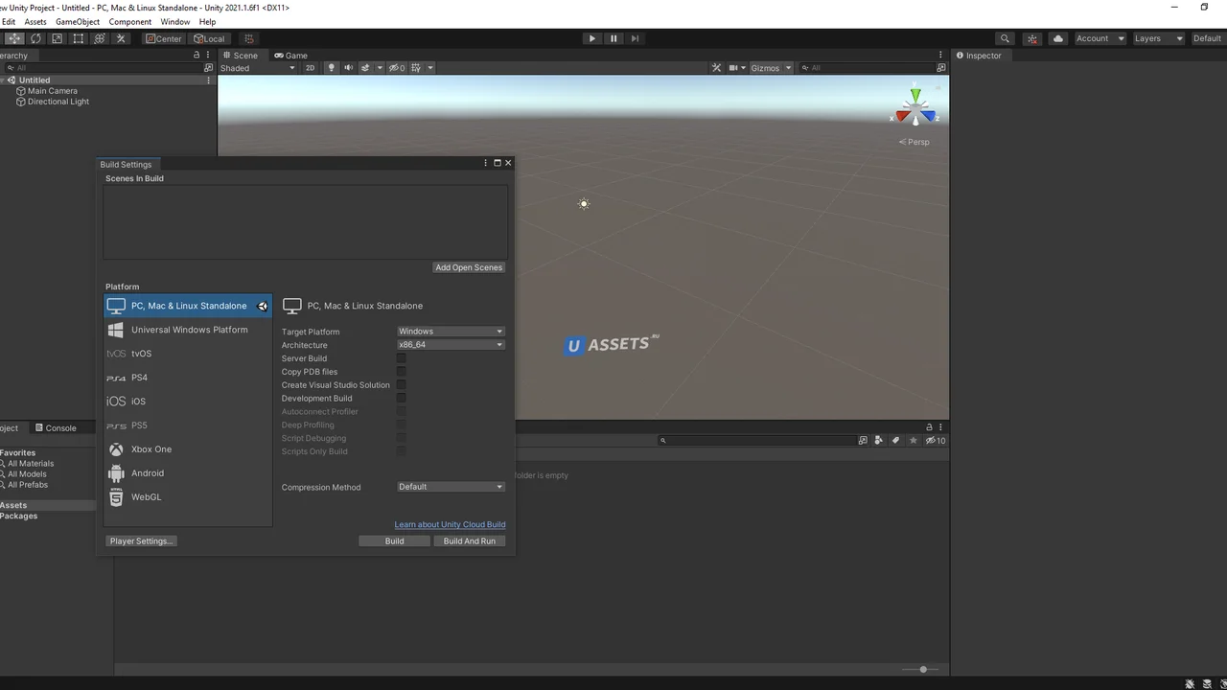
Task: Select Main Camera in Hierarchy
Action: click(x=52, y=91)
